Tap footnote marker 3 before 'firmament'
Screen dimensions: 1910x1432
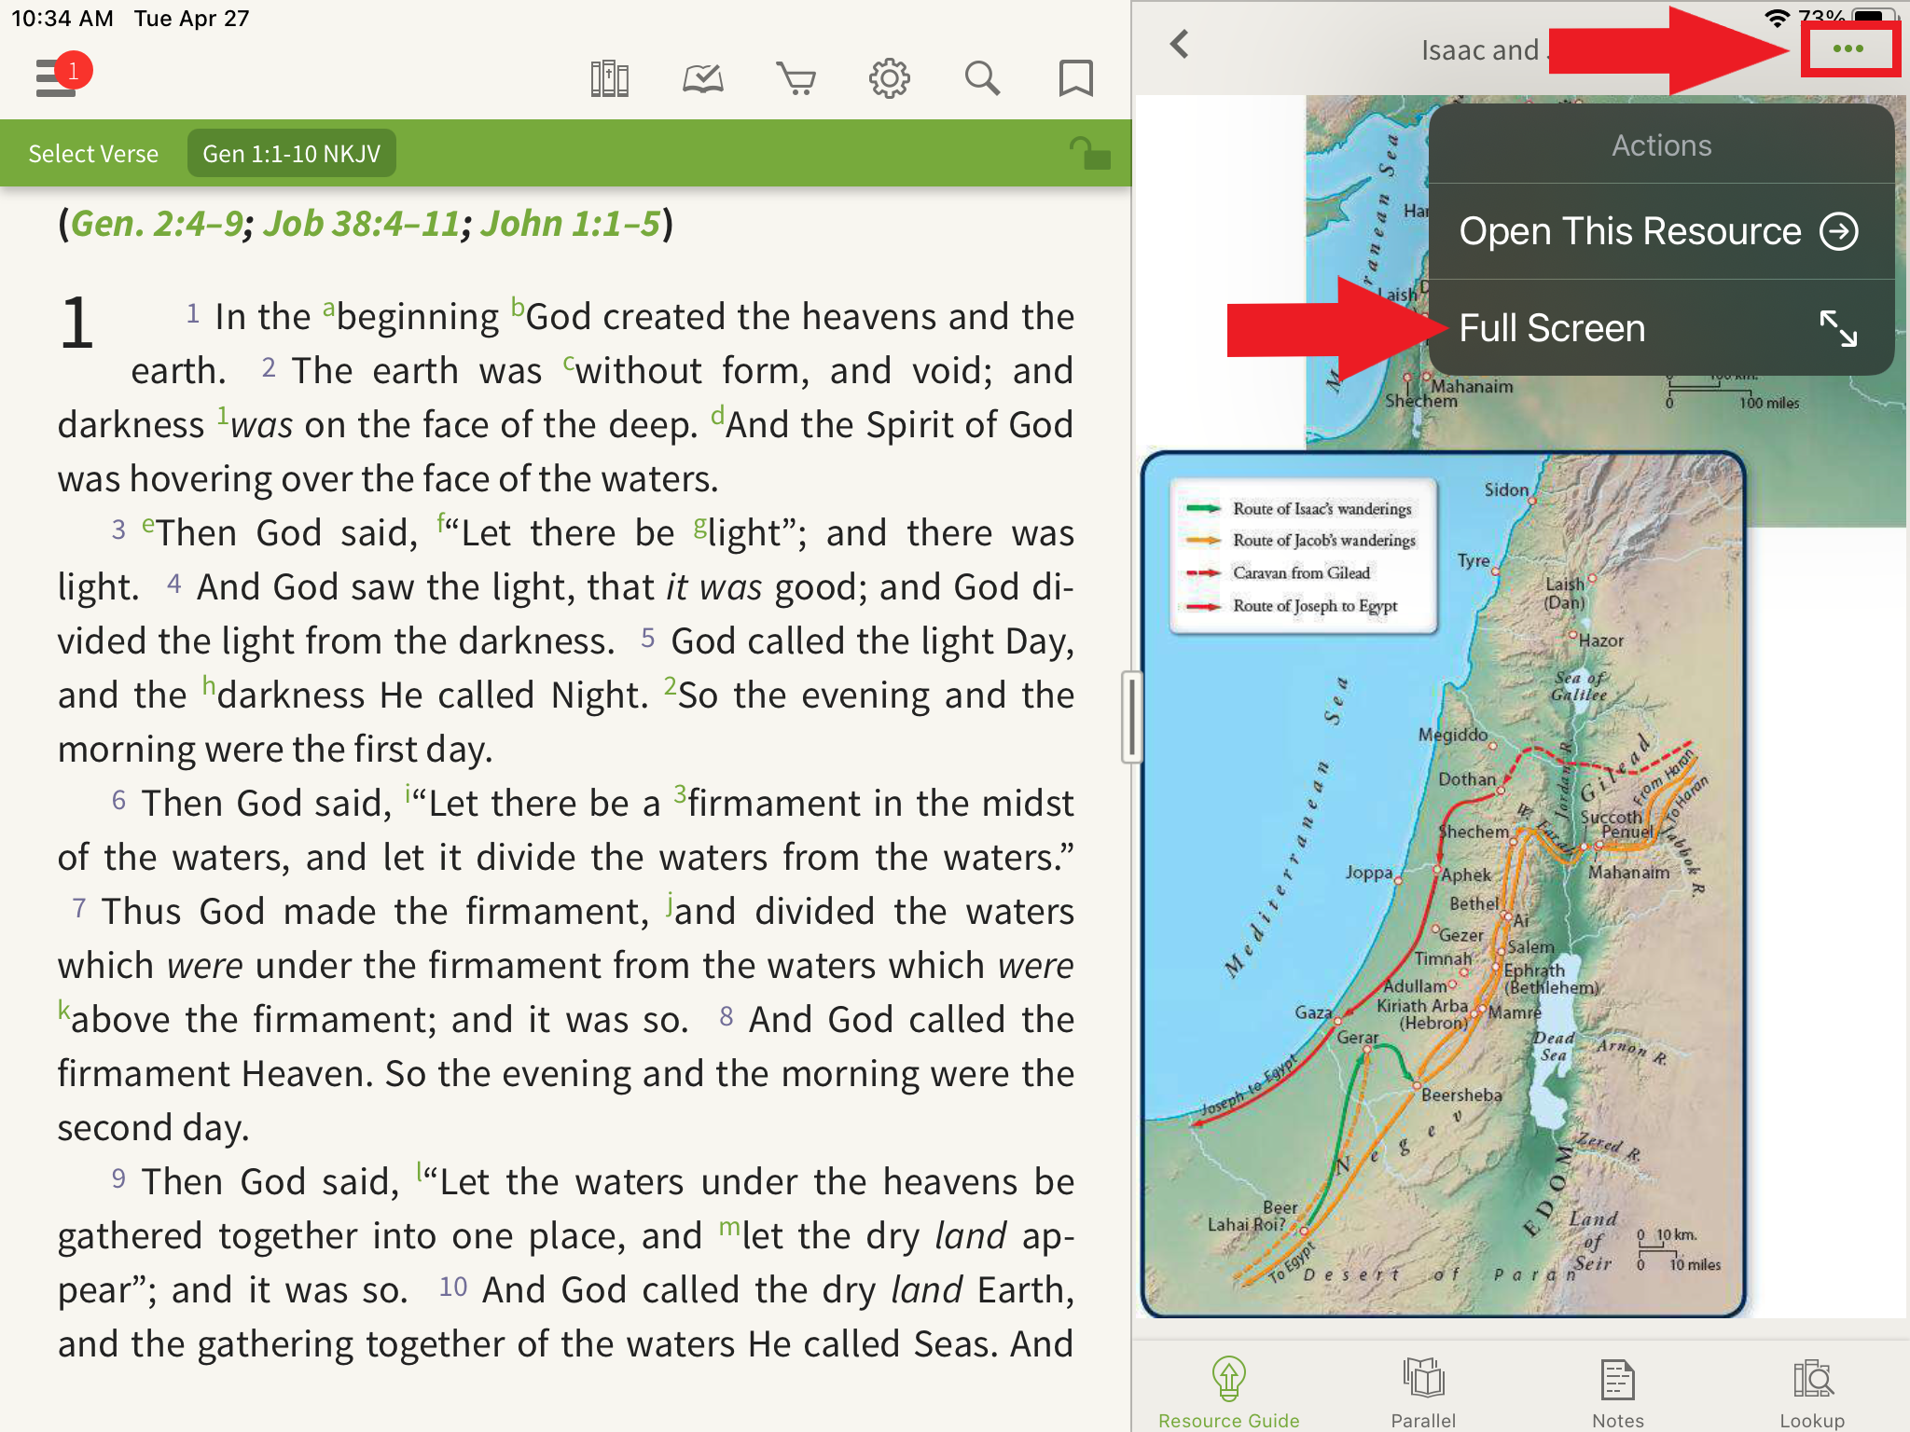pos(680,793)
